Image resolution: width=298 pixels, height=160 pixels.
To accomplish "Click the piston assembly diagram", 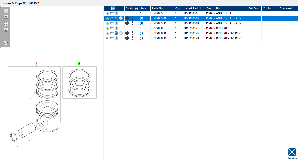I will click(x=34, y=110).
